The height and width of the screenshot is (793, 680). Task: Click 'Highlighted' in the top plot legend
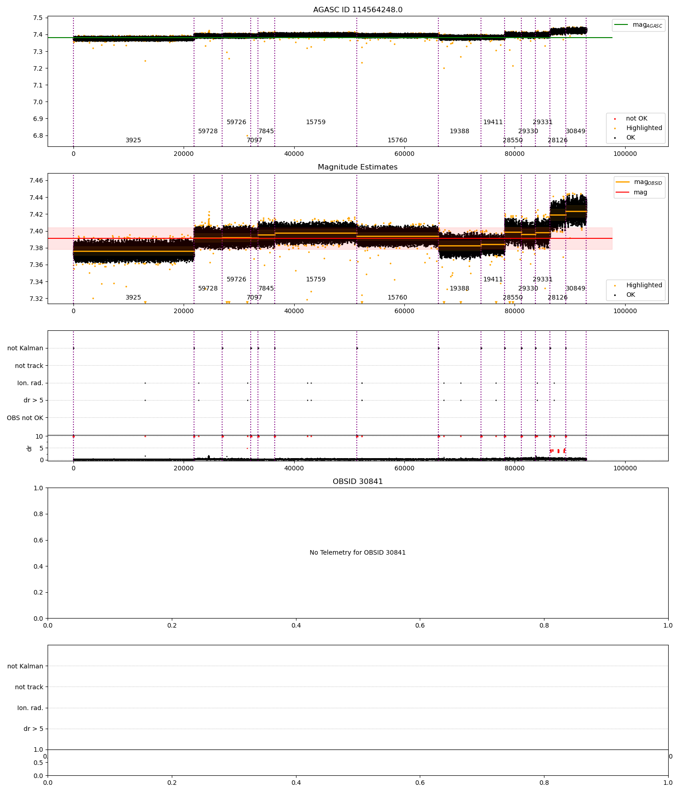[x=644, y=128]
